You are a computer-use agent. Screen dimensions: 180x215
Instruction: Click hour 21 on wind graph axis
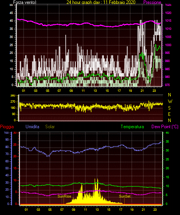tap(142, 91)
